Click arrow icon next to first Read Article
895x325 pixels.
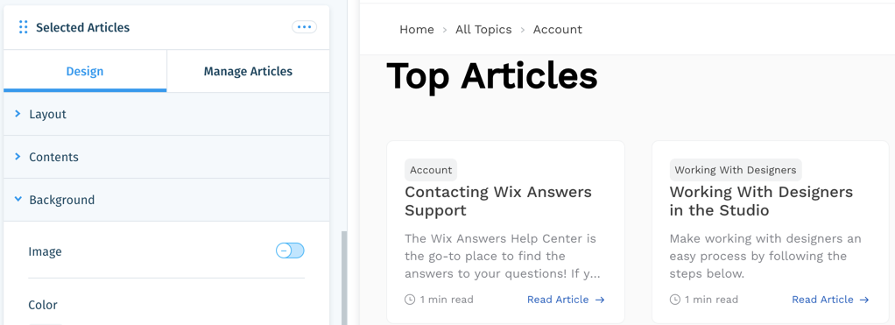(599, 300)
